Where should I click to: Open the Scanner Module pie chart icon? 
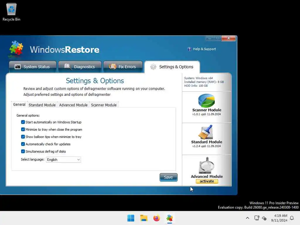[x=207, y=100]
